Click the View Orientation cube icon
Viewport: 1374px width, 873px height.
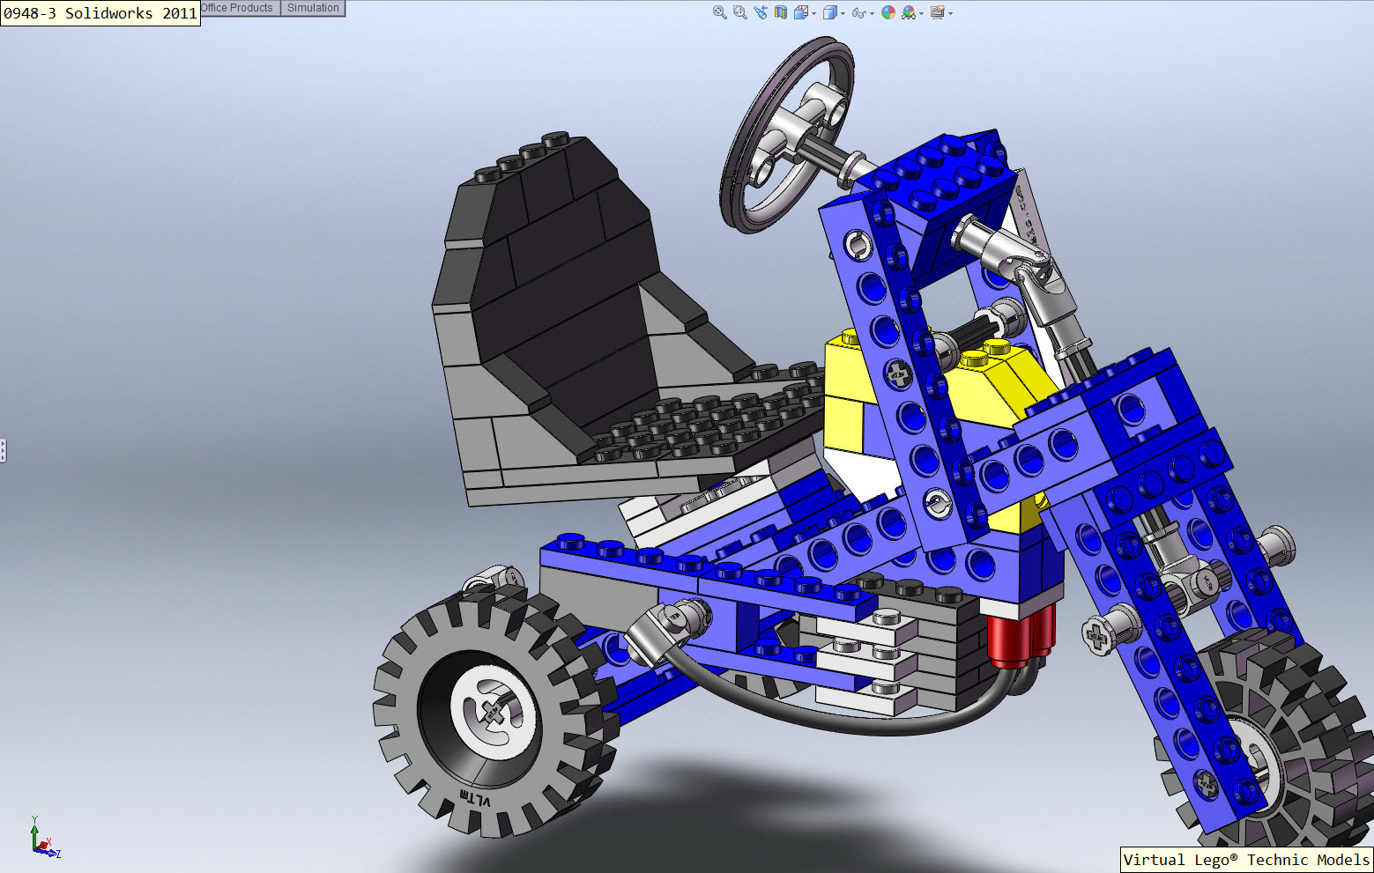(x=801, y=12)
